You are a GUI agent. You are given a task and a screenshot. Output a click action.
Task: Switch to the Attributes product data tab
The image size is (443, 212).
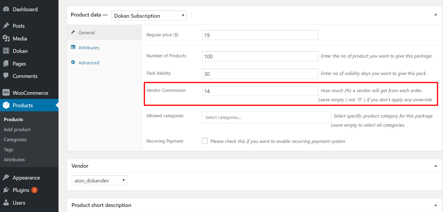point(104,48)
